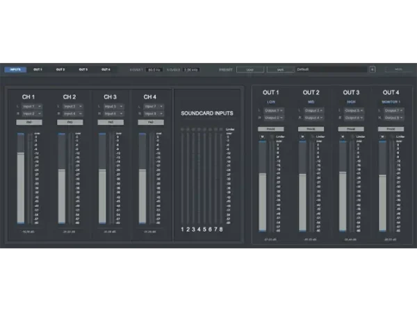Click the CH 1 level fader
Screen dimensions: 417x312
[21, 178]
